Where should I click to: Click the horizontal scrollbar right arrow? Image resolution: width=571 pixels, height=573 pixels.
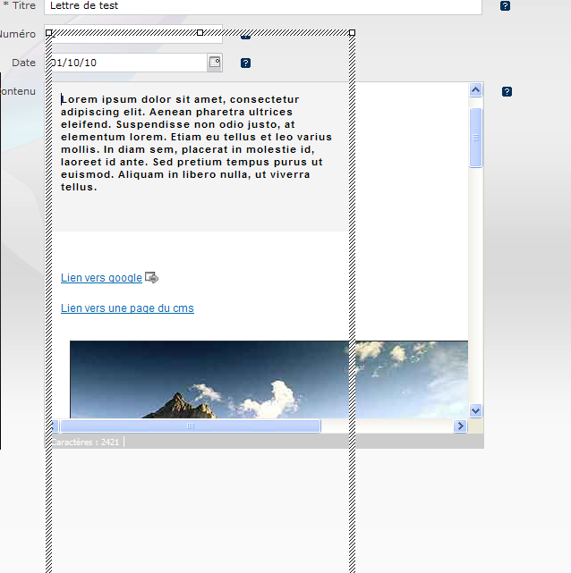point(460,426)
